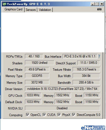Screen dimensions: 106x130
Task: Switch to the Graphics Card tab
Action: coord(14,9)
